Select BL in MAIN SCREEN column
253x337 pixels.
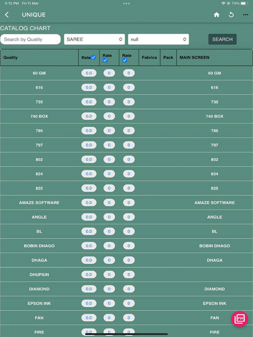215,231
